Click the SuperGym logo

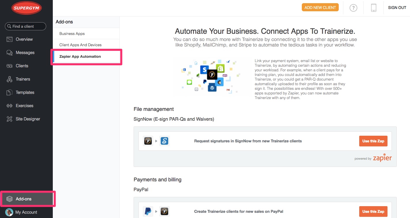pyautogui.click(x=27, y=8)
